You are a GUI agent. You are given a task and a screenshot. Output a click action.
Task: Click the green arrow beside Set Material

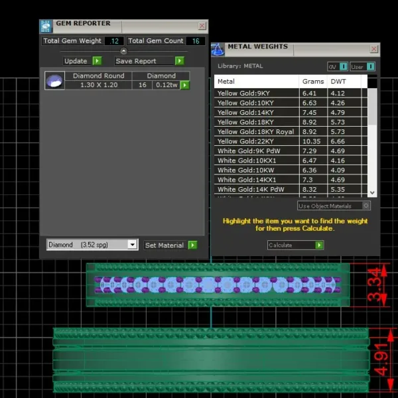point(192,245)
